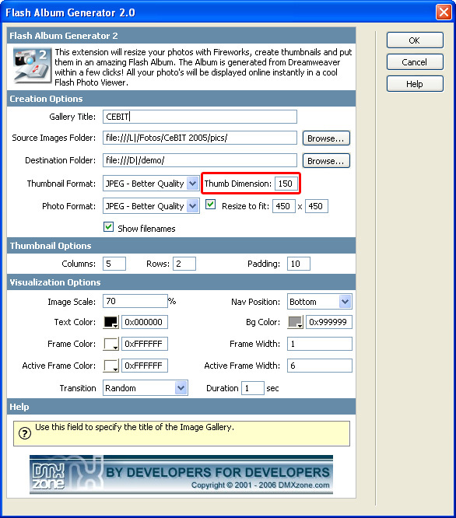The image size is (456, 518).
Task: Open the Text Color swatch picker
Action: [x=111, y=322]
